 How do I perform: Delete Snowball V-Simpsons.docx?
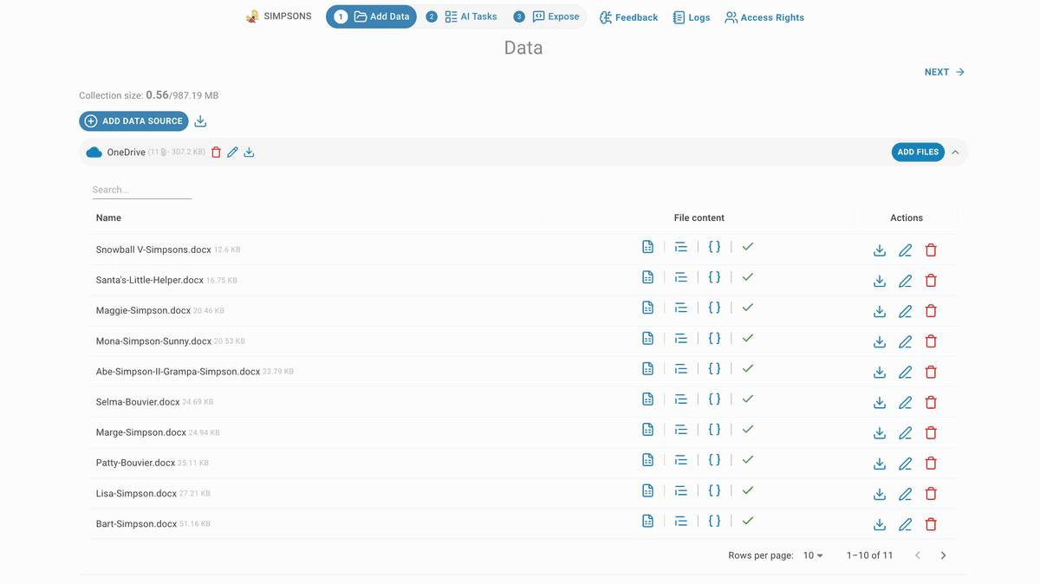(x=931, y=250)
